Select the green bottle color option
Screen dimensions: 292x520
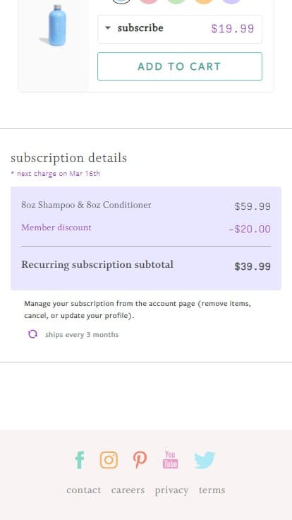pyautogui.click(x=176, y=1)
